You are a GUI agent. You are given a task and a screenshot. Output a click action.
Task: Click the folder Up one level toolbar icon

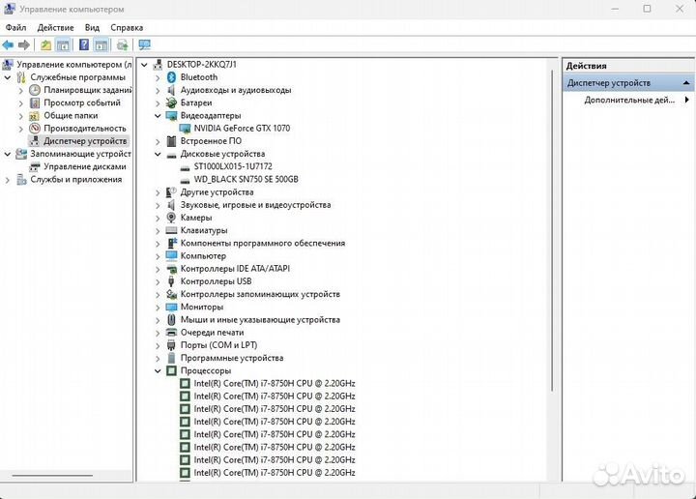click(x=45, y=44)
